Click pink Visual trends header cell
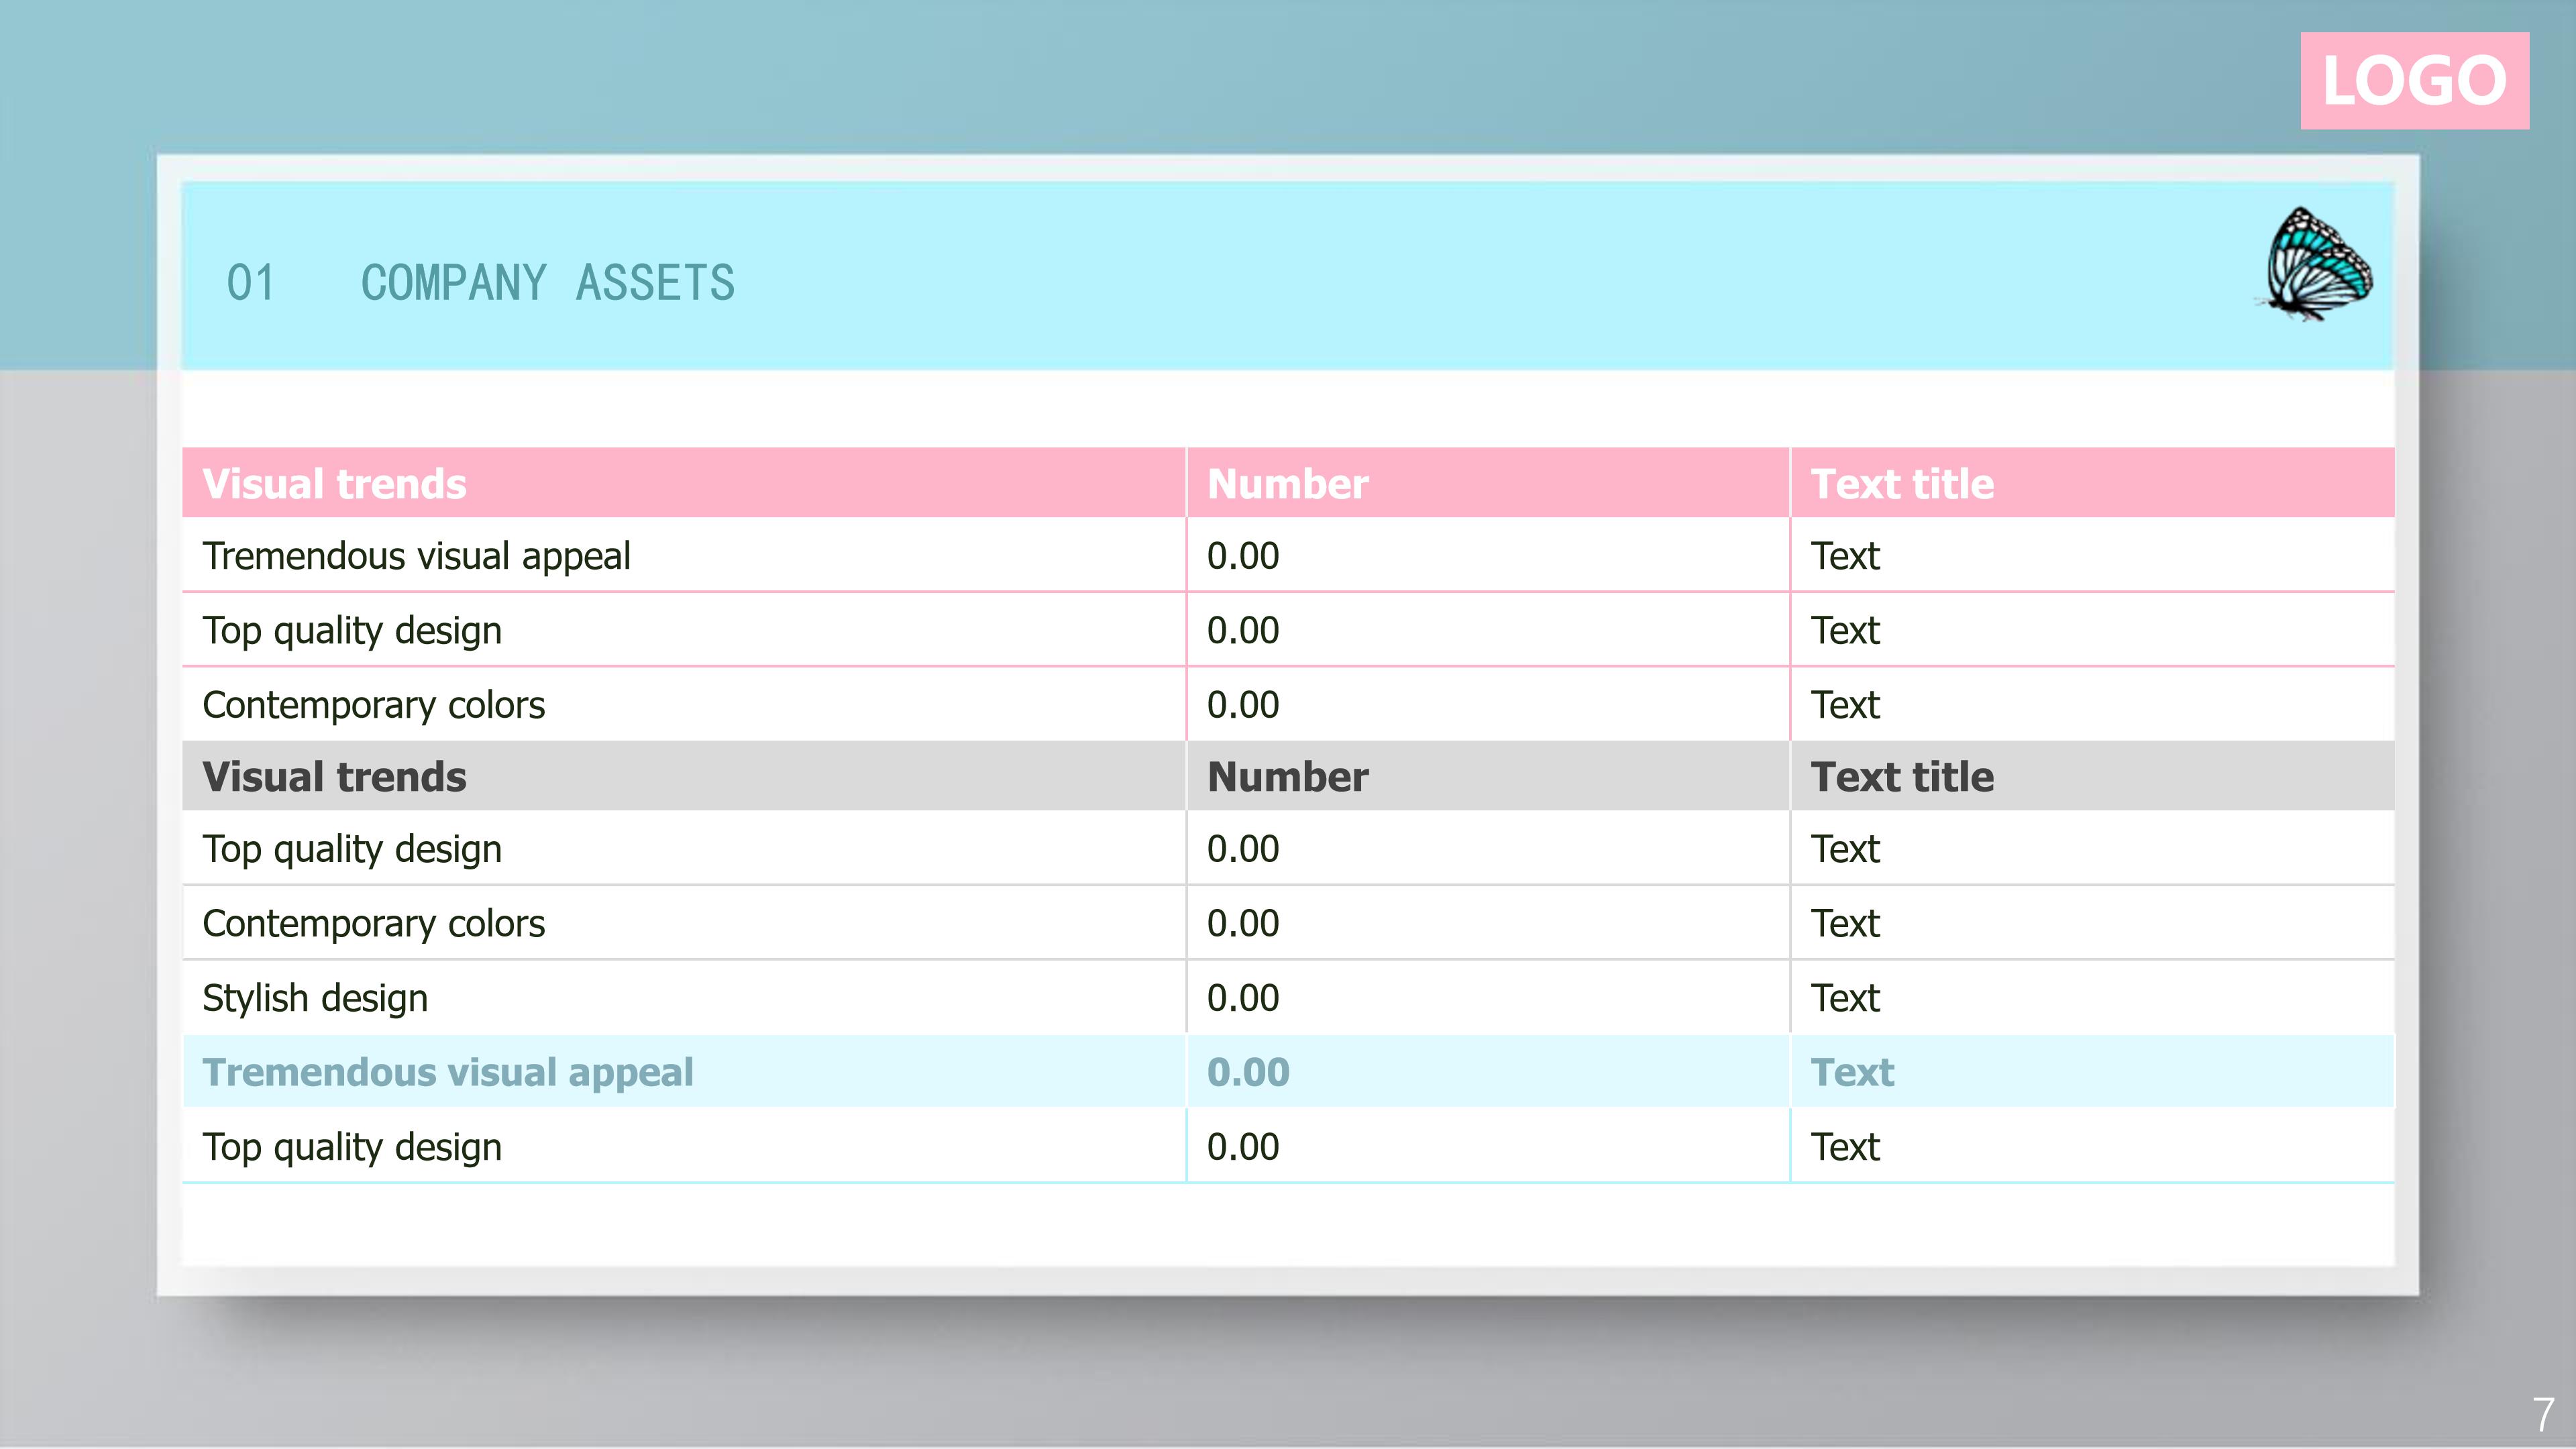 point(334,484)
